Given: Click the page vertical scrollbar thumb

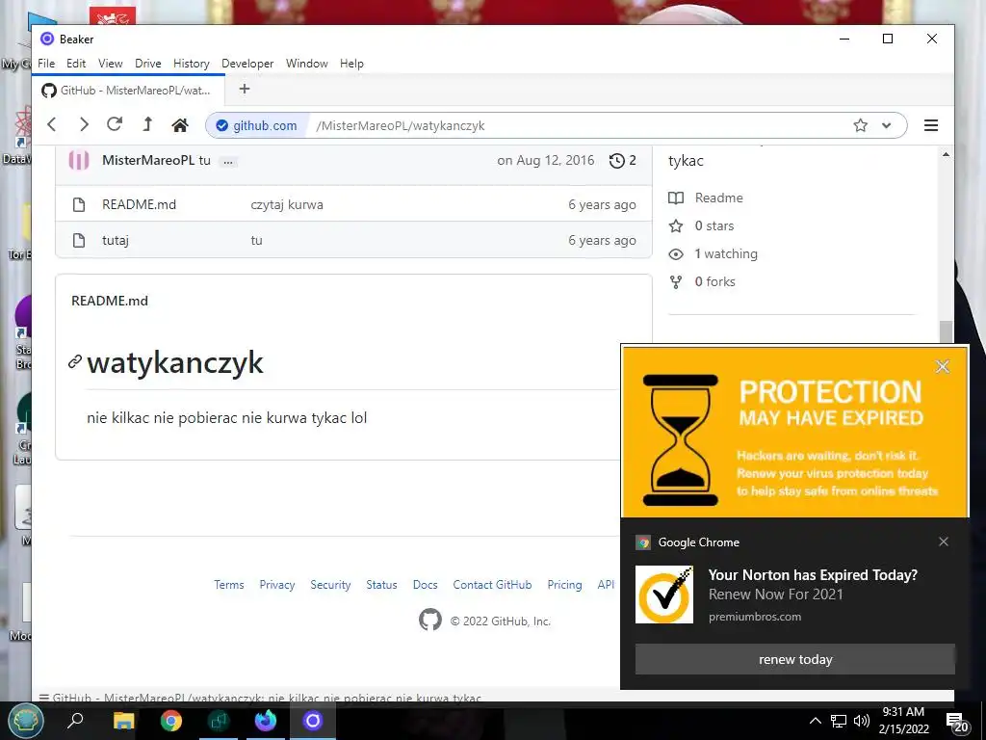Looking at the screenshot, I should [x=946, y=331].
